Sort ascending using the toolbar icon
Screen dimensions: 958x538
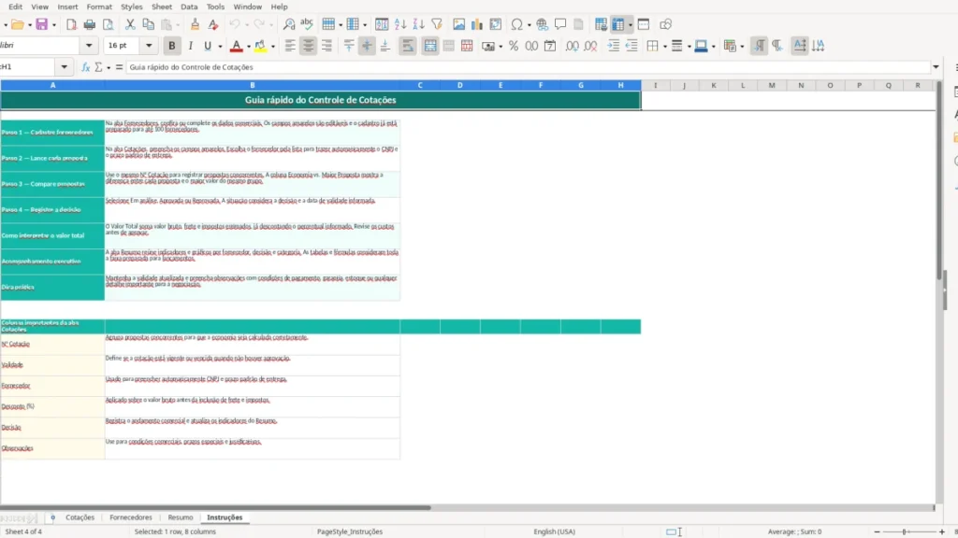coord(400,24)
